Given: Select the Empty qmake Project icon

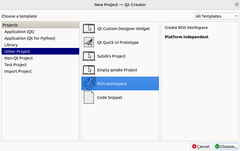Looking at the screenshot, I should [89, 70].
